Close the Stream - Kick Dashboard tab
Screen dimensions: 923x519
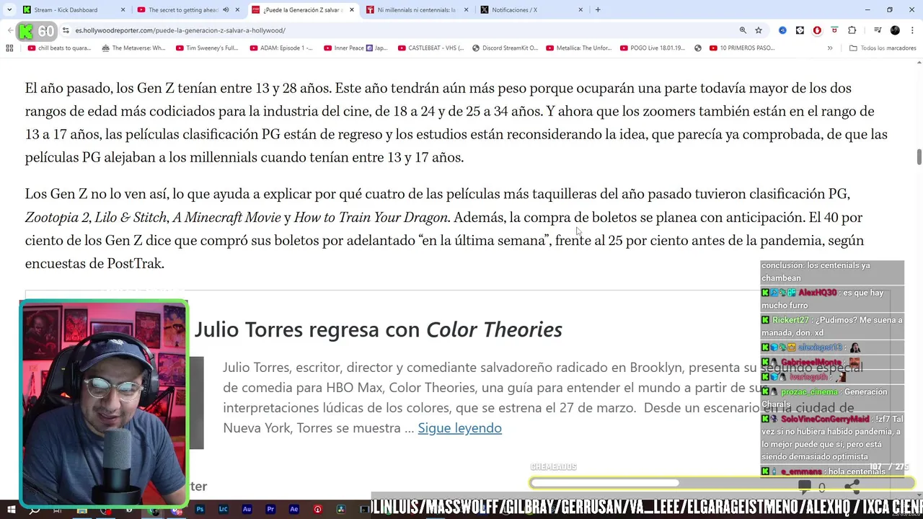point(123,10)
